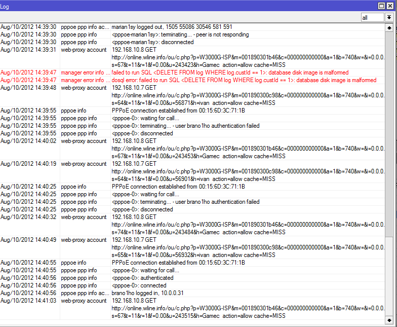
Task: Select the '<pppoe-0>: authenticated' entry
Action: click(x=192, y=278)
